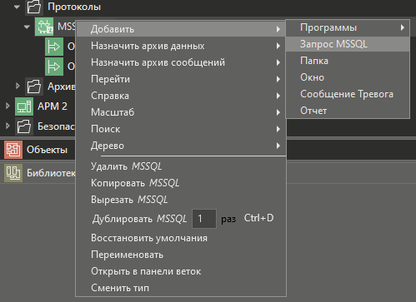
Task: Select Окно in submenu
Action: (348, 77)
